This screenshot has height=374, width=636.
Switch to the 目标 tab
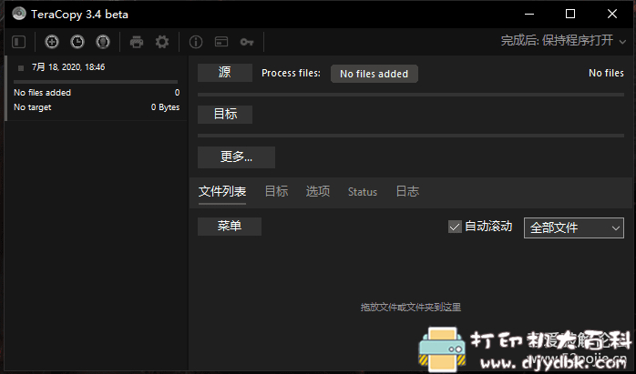coord(276,191)
